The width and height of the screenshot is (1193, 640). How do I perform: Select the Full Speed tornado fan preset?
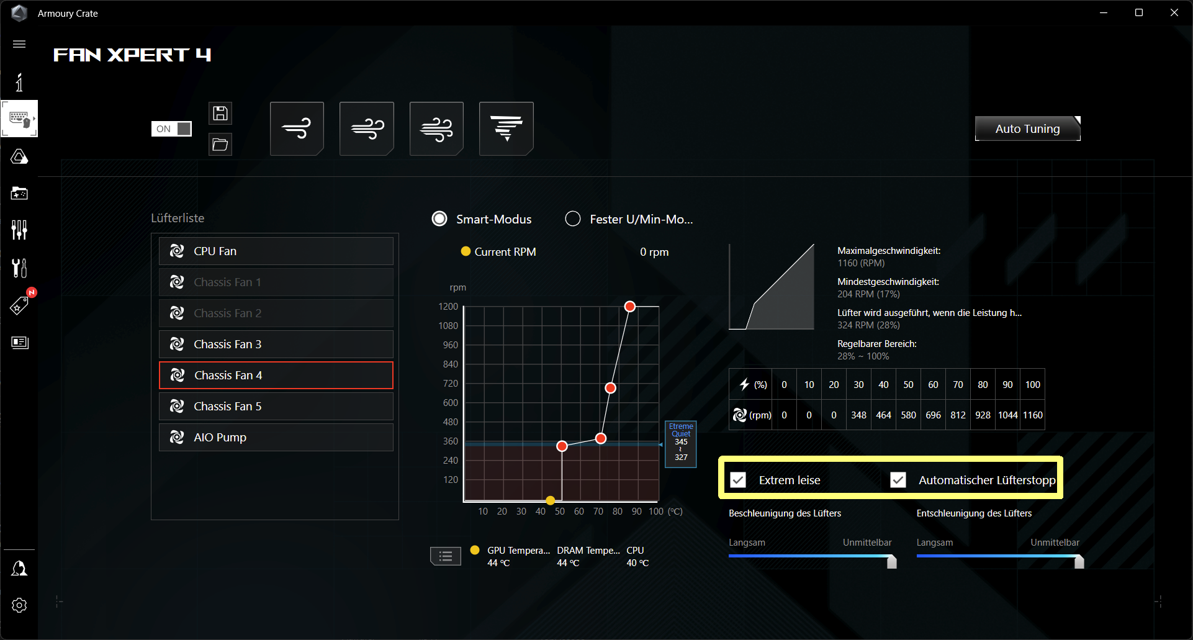(506, 128)
